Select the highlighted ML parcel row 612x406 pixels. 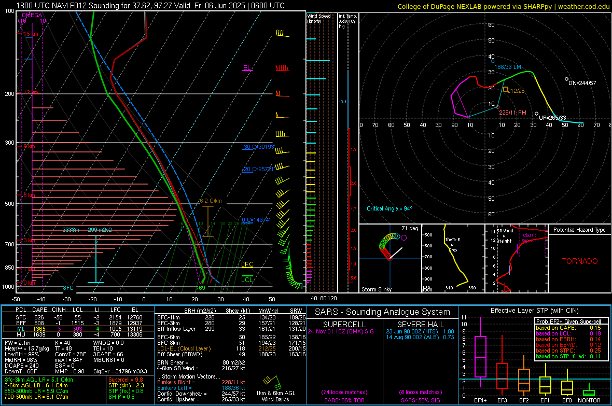pyautogui.click(x=78, y=329)
